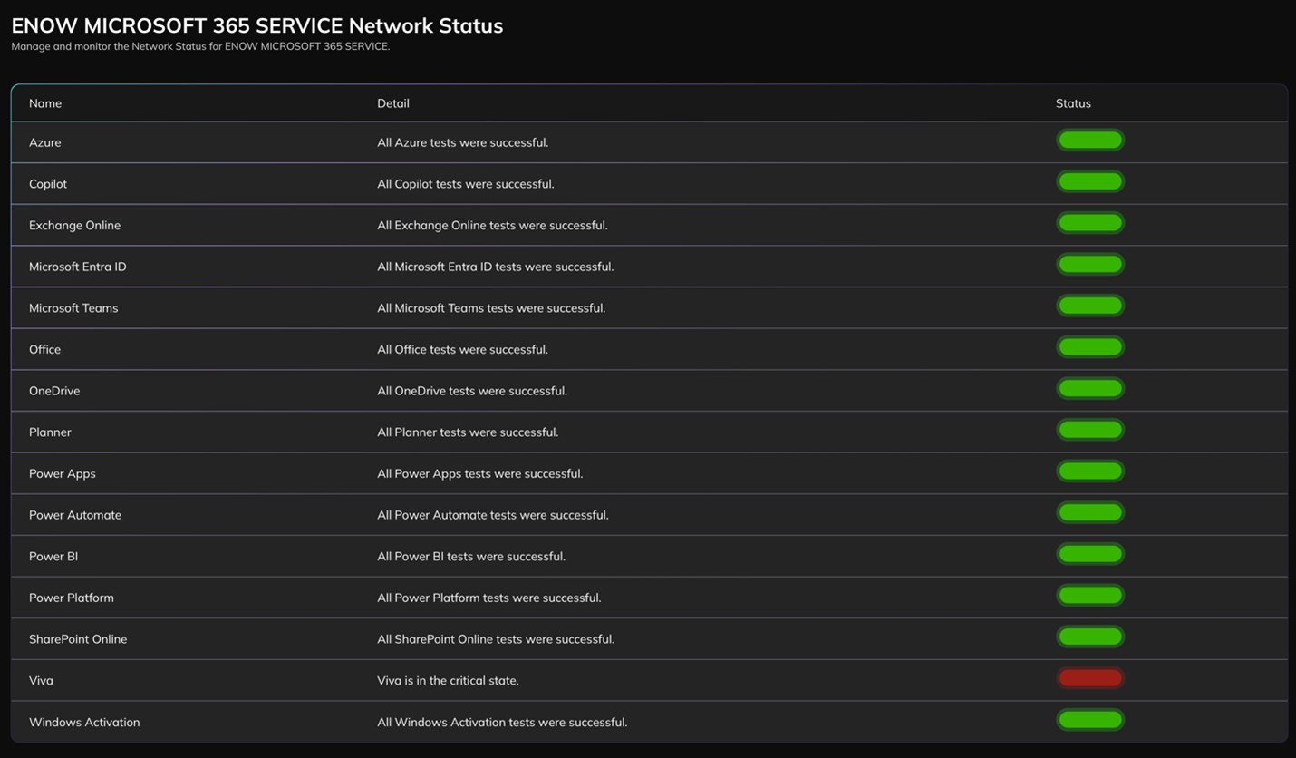Click the ENOW MICROSOFT 365 SERVICE Network Status heading

coord(257,25)
